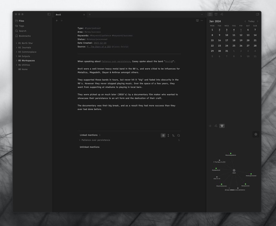Switch to the Tags pane

click(x=21, y=26)
